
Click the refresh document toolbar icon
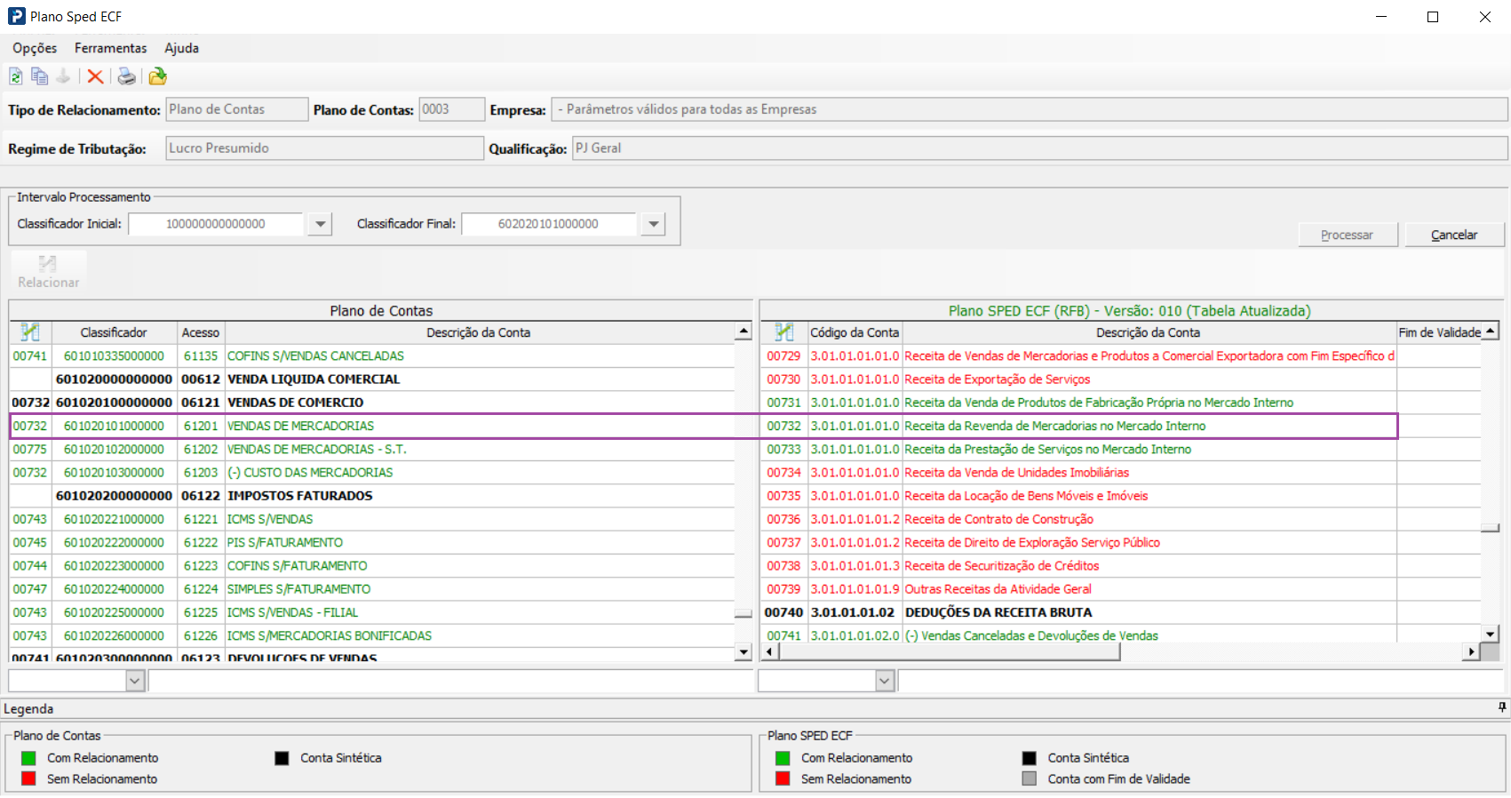(16, 76)
